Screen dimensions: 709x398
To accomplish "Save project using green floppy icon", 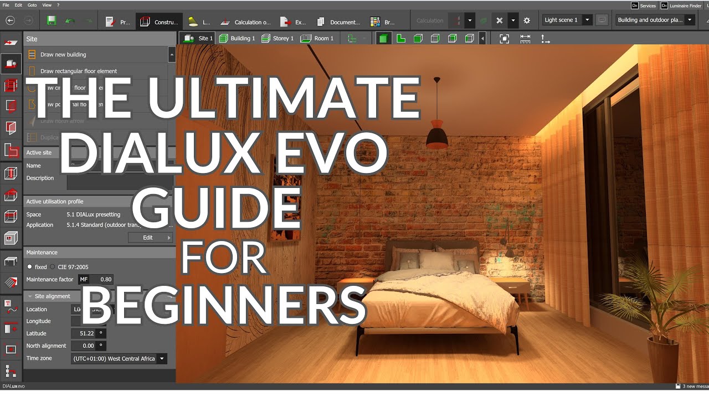I will [x=52, y=21].
